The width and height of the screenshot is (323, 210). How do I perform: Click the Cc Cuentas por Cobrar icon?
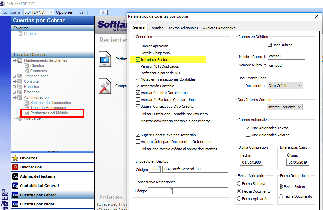tap(15, 195)
